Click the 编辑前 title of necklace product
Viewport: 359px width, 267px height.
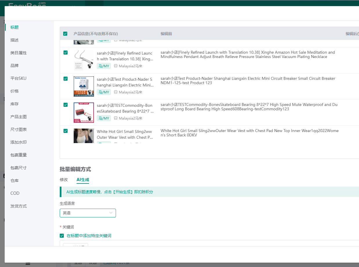tap(248, 55)
